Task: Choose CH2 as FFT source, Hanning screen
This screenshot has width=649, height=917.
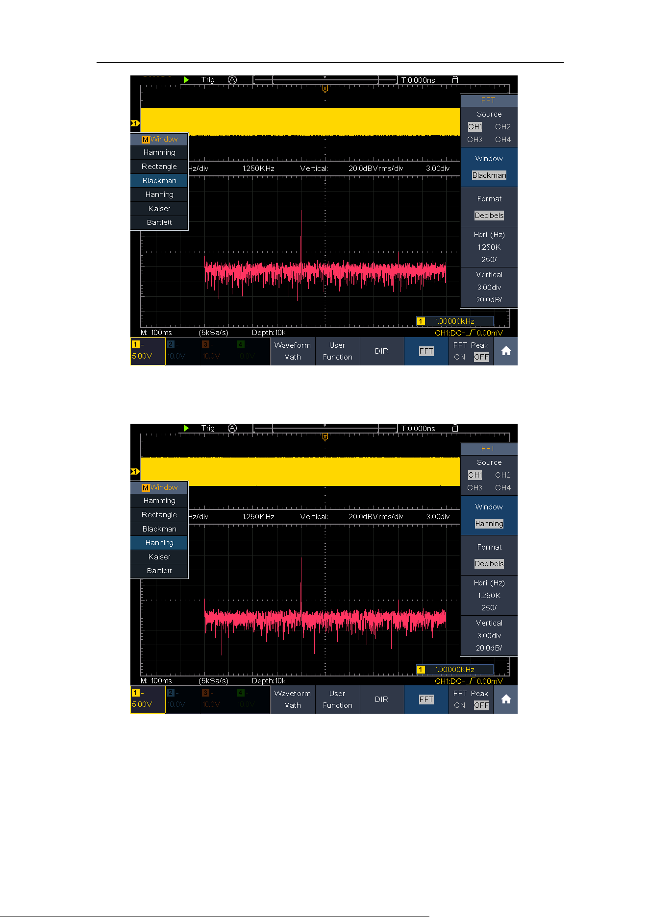Action: [503, 475]
